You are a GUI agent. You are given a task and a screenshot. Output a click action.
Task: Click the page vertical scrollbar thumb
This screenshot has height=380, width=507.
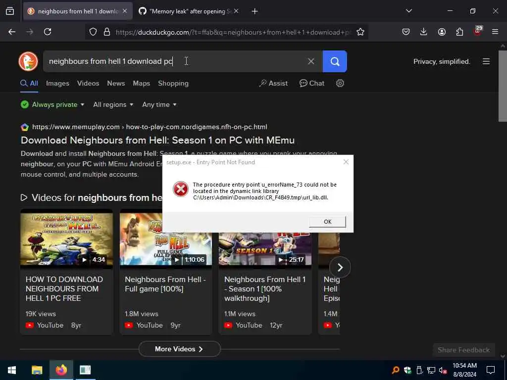[503, 86]
